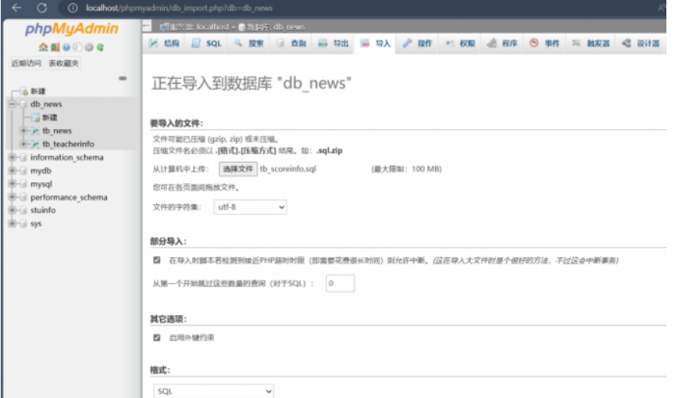Expand the mysql database node

tap(13, 184)
